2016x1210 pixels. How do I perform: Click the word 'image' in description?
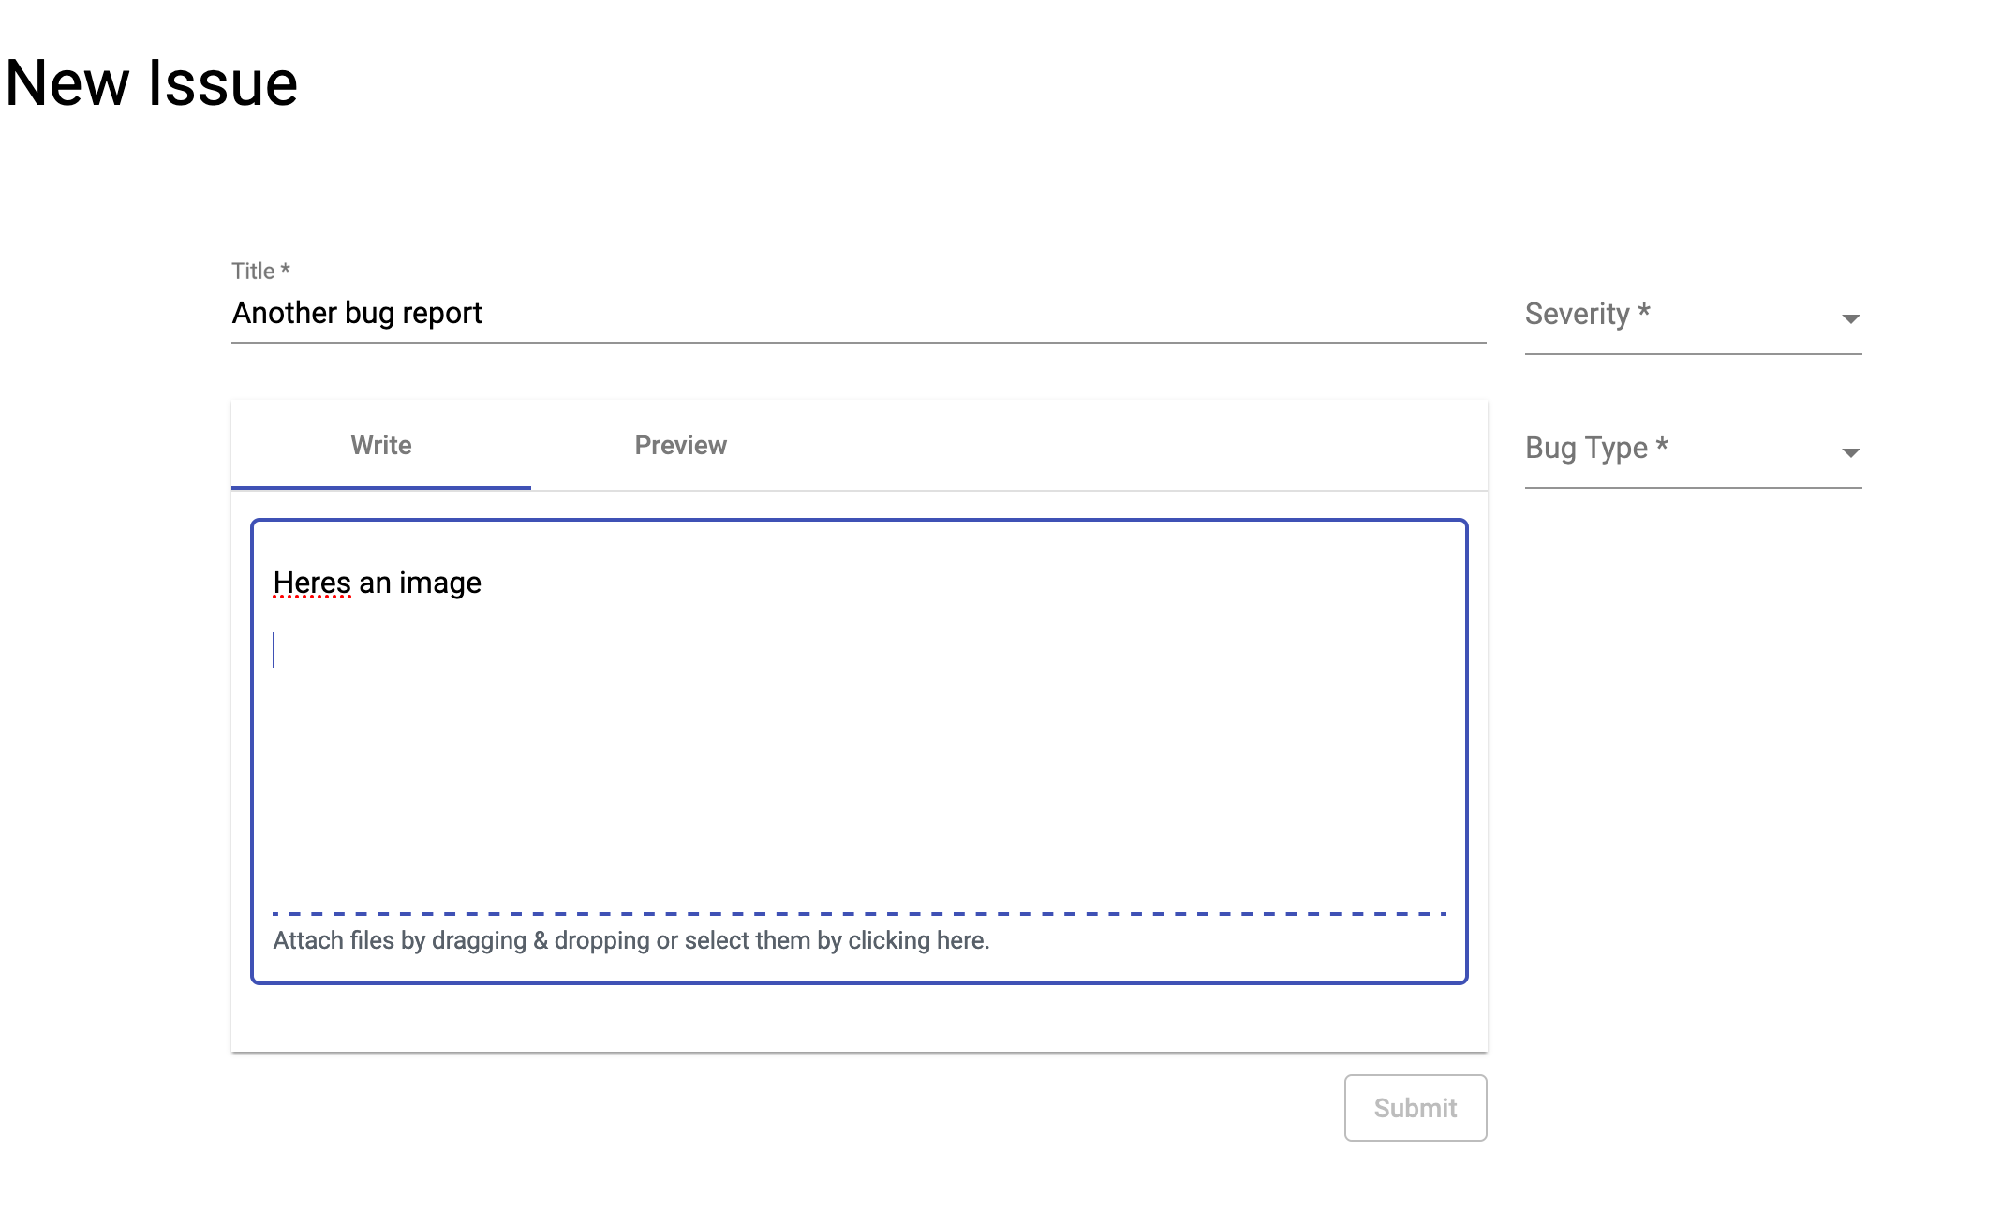point(439,583)
